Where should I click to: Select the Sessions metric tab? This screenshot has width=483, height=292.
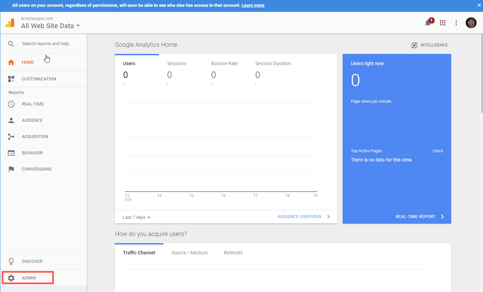coord(177,64)
